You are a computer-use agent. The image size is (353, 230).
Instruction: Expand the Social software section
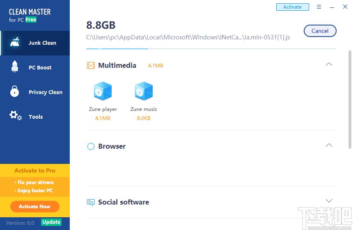(329, 201)
